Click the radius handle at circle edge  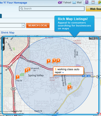pos(93,76)
